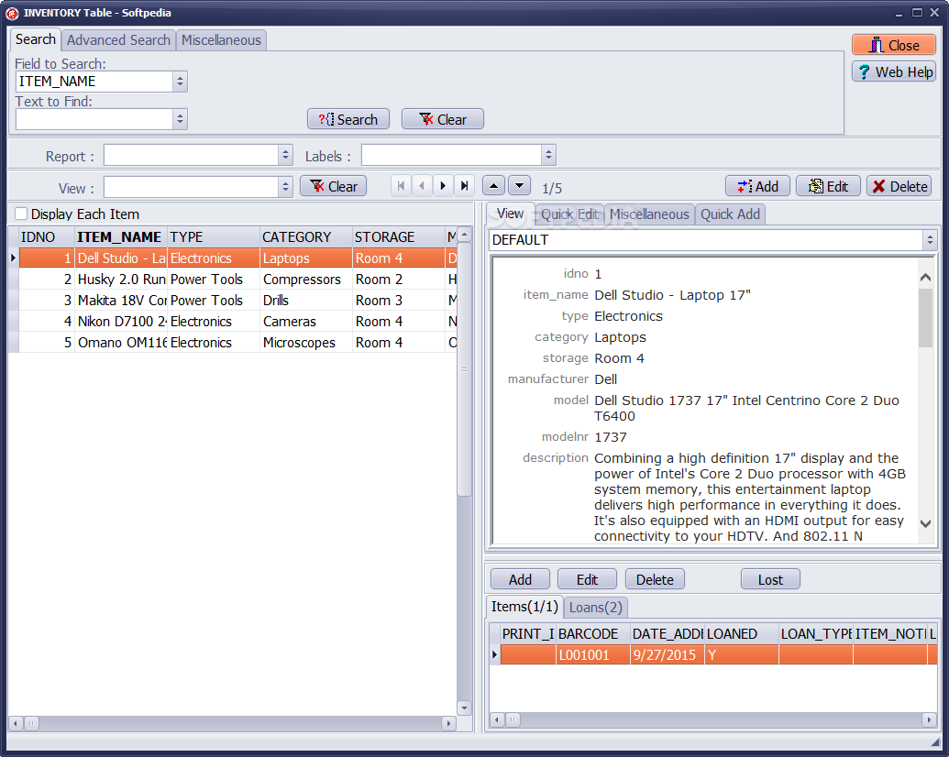Click the TYPE column header
The width and height of the screenshot is (949, 757).
click(214, 236)
